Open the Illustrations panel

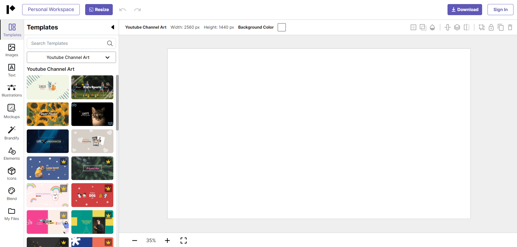click(11, 90)
